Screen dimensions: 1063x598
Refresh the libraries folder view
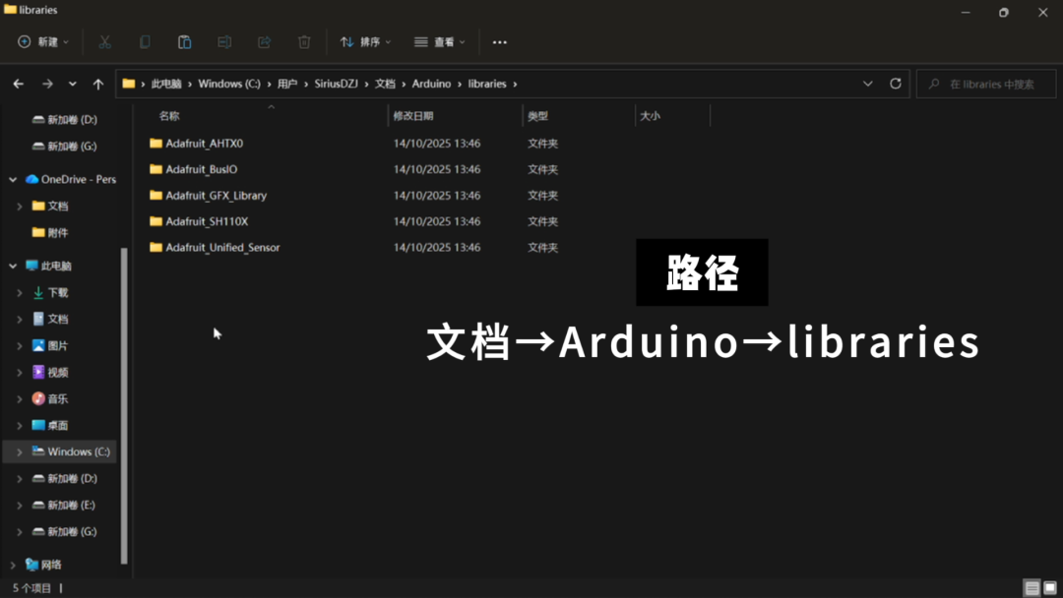point(895,84)
